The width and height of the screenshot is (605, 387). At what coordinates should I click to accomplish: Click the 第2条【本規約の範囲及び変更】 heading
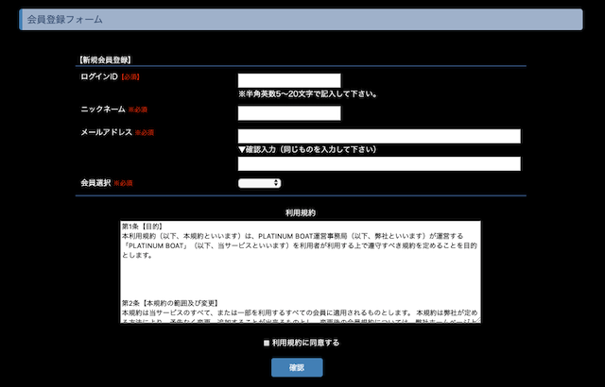point(170,303)
